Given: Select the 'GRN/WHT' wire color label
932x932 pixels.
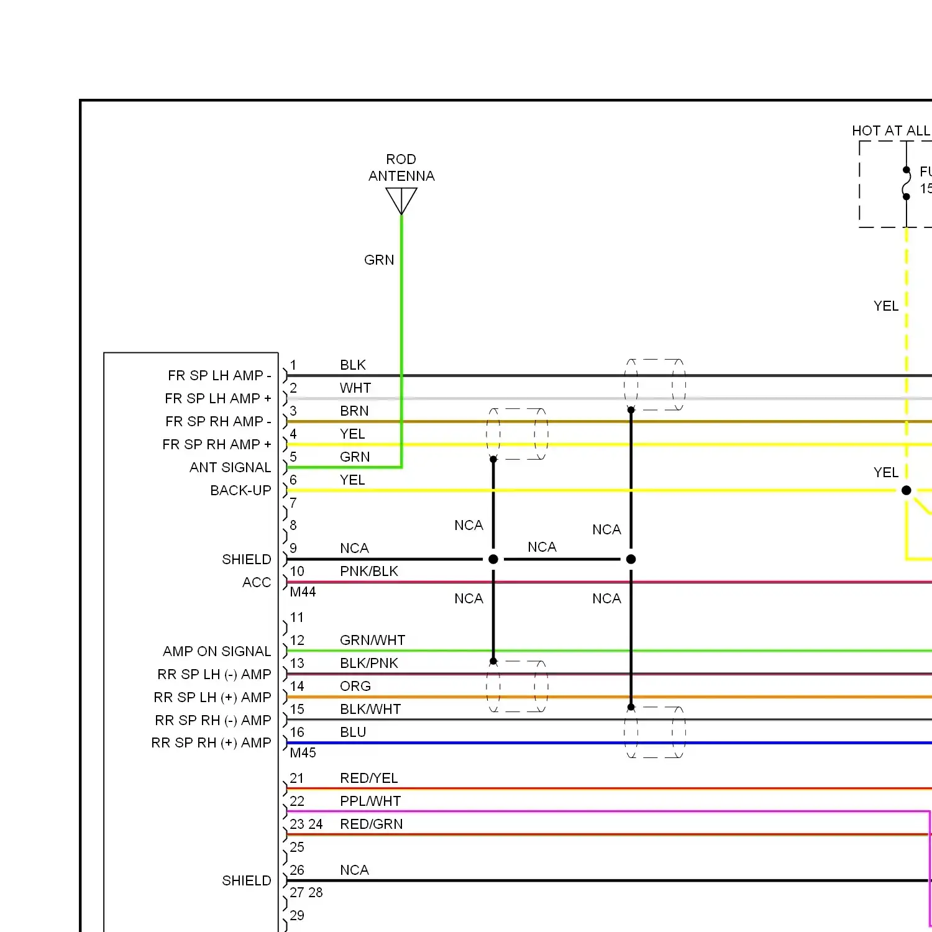Looking at the screenshot, I should tap(373, 640).
